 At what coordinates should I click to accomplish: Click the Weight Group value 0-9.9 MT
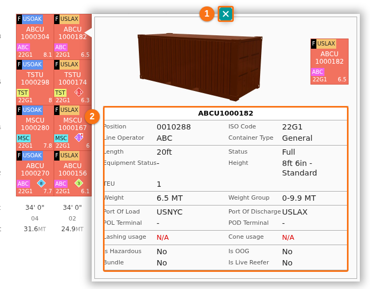[x=299, y=198]
